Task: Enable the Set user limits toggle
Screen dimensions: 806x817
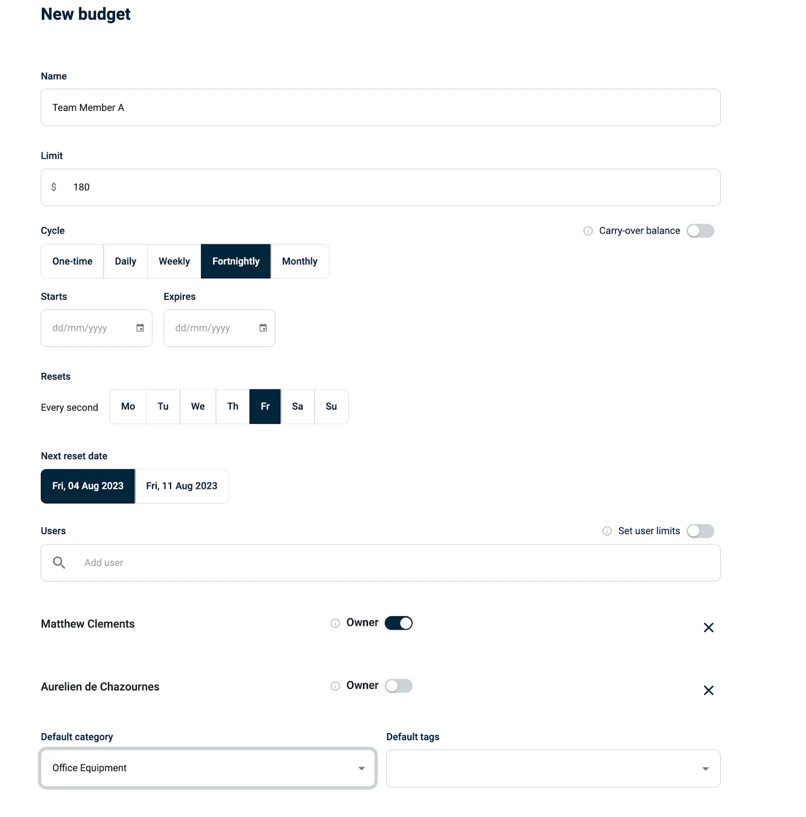Action: coord(700,531)
